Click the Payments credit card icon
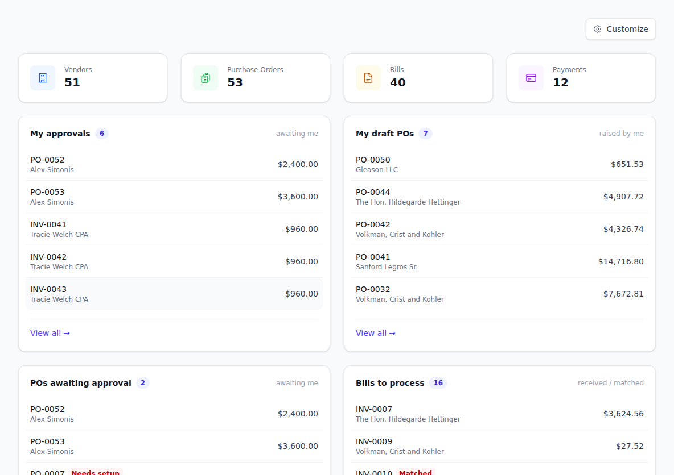The image size is (674, 475). (531, 78)
